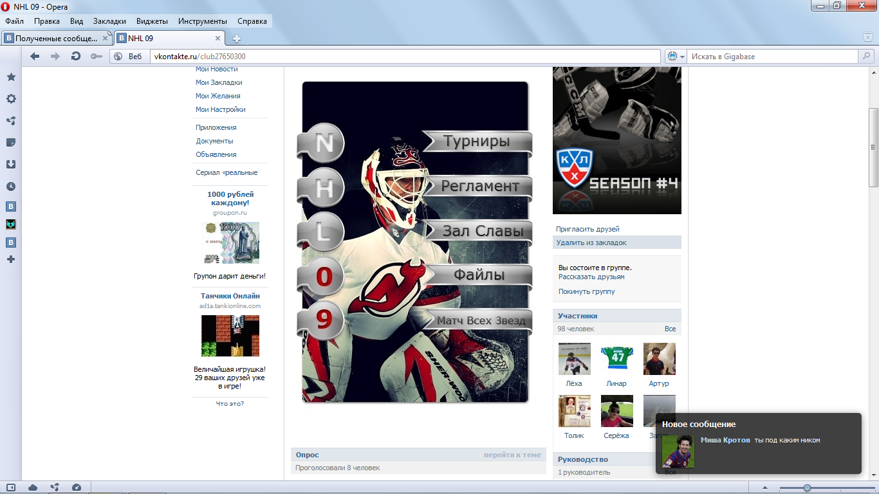Open the new message popup from Миша Кротов
This screenshot has width=879, height=494.
click(x=758, y=444)
